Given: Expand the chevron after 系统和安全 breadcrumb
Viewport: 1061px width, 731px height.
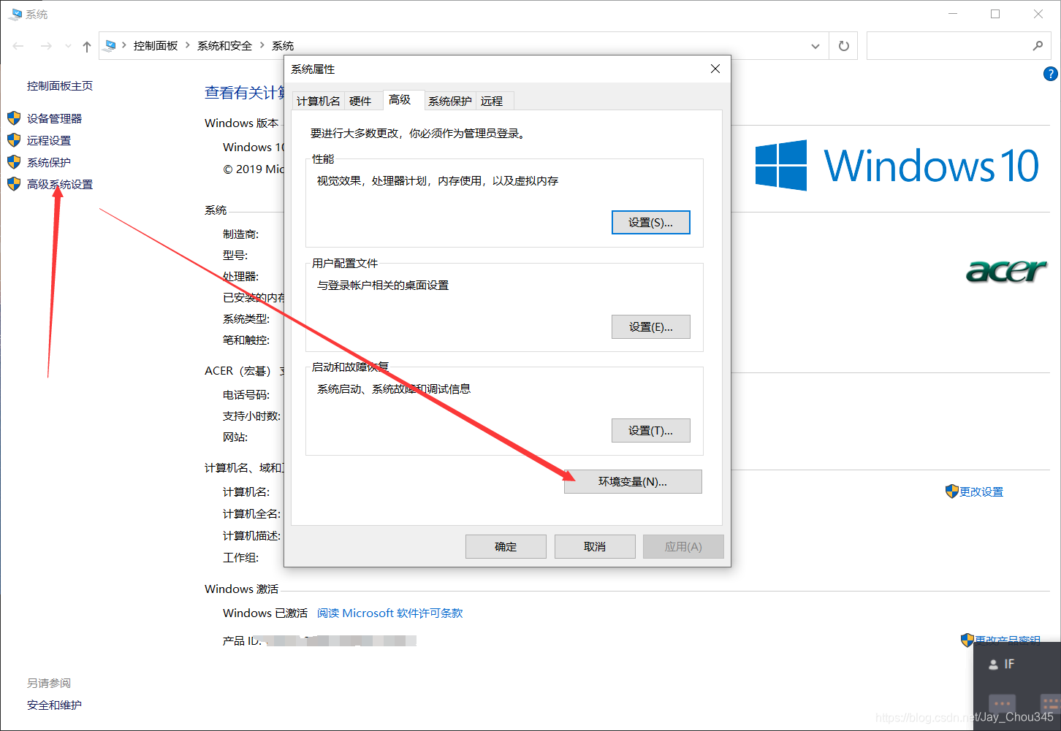Looking at the screenshot, I should (x=262, y=45).
